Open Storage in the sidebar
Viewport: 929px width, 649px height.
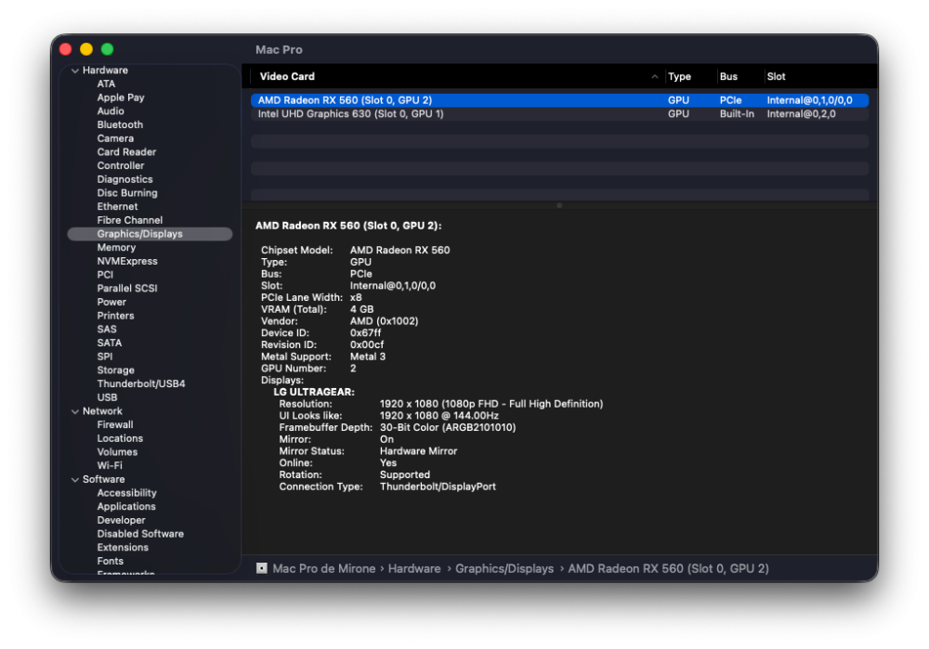coord(116,370)
